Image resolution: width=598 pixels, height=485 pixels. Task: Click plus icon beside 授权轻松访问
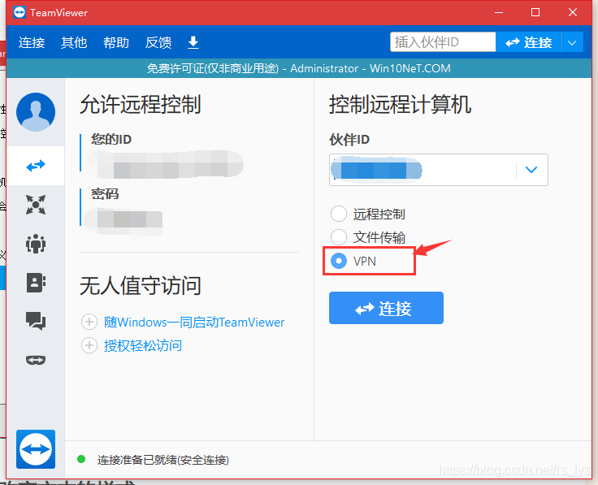click(89, 345)
